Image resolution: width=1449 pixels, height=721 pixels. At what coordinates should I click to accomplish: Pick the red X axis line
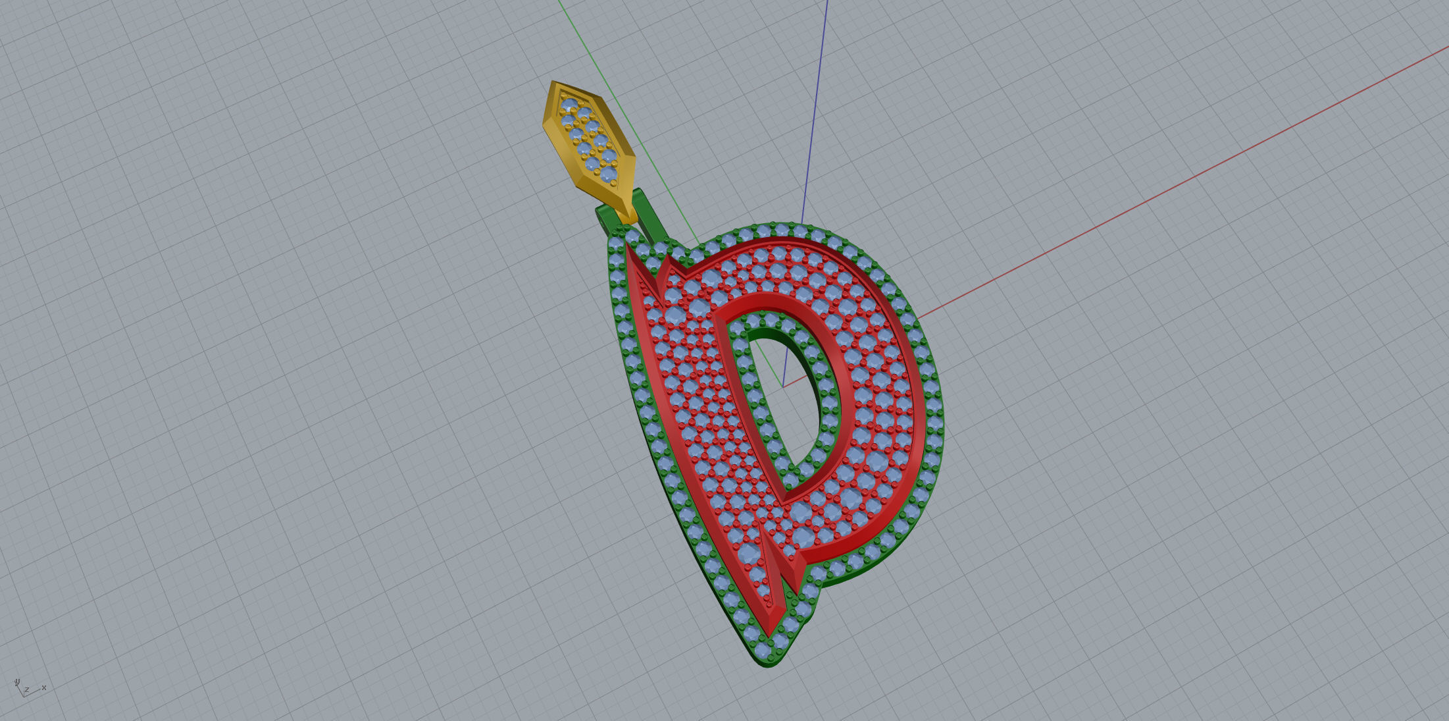point(1184,181)
